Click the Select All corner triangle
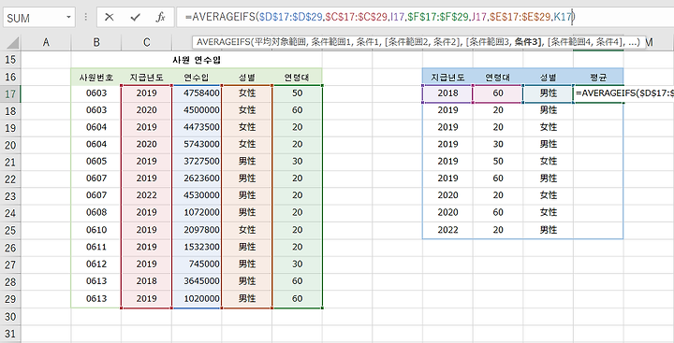This screenshot has width=674, height=343. [12, 42]
